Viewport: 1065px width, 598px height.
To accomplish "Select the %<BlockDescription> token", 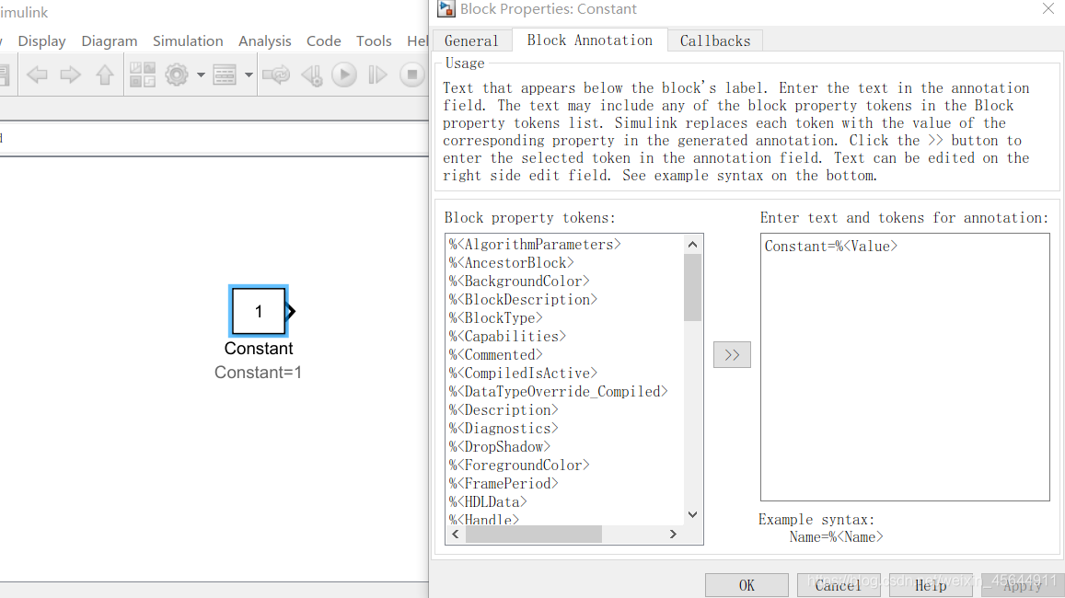I will (523, 299).
